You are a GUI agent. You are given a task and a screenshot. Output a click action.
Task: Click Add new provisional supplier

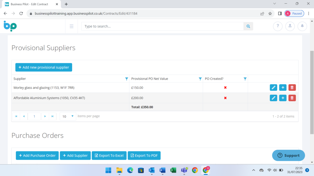tap(44, 67)
